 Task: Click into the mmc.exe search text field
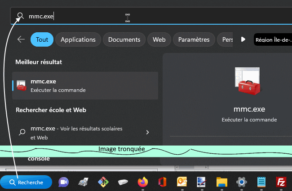pos(151,16)
